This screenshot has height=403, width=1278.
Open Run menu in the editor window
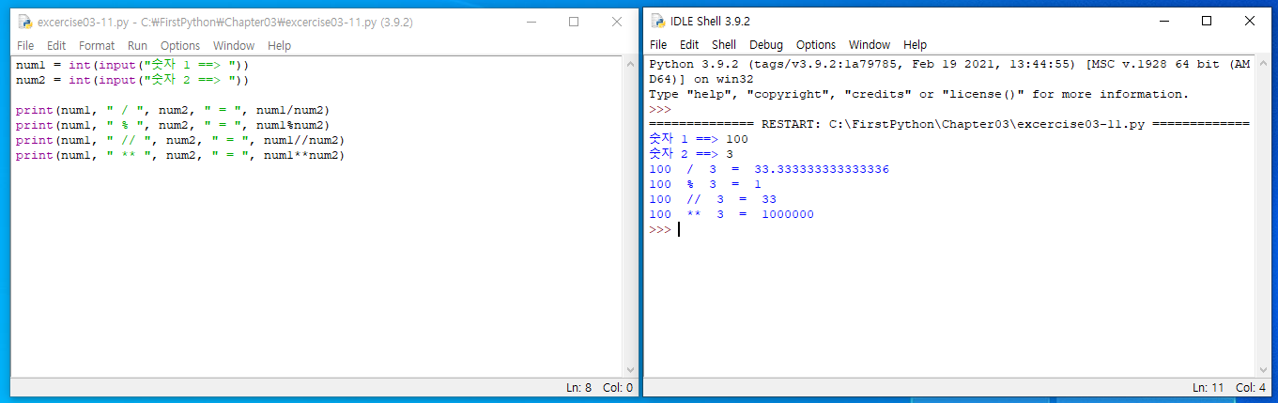(x=138, y=45)
